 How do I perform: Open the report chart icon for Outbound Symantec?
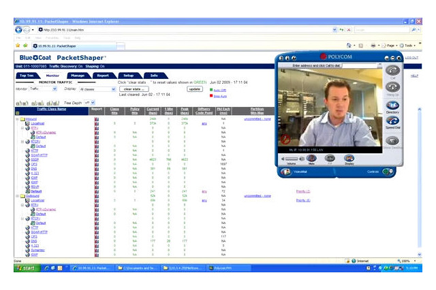coord(97,250)
